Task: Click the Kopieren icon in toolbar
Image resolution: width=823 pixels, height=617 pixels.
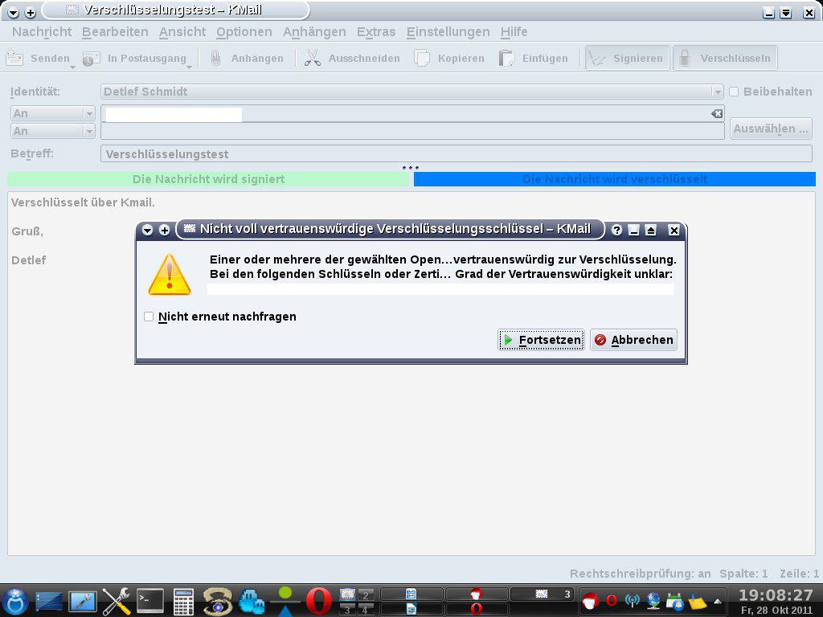Action: coord(421,58)
